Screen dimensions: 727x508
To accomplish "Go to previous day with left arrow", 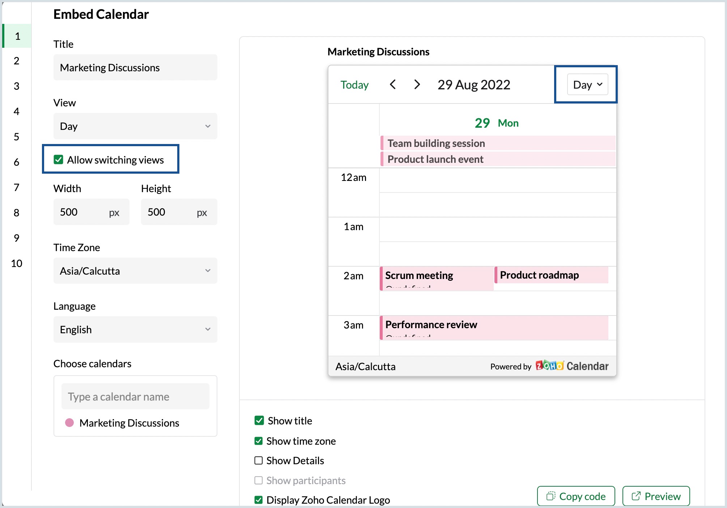I will point(393,85).
